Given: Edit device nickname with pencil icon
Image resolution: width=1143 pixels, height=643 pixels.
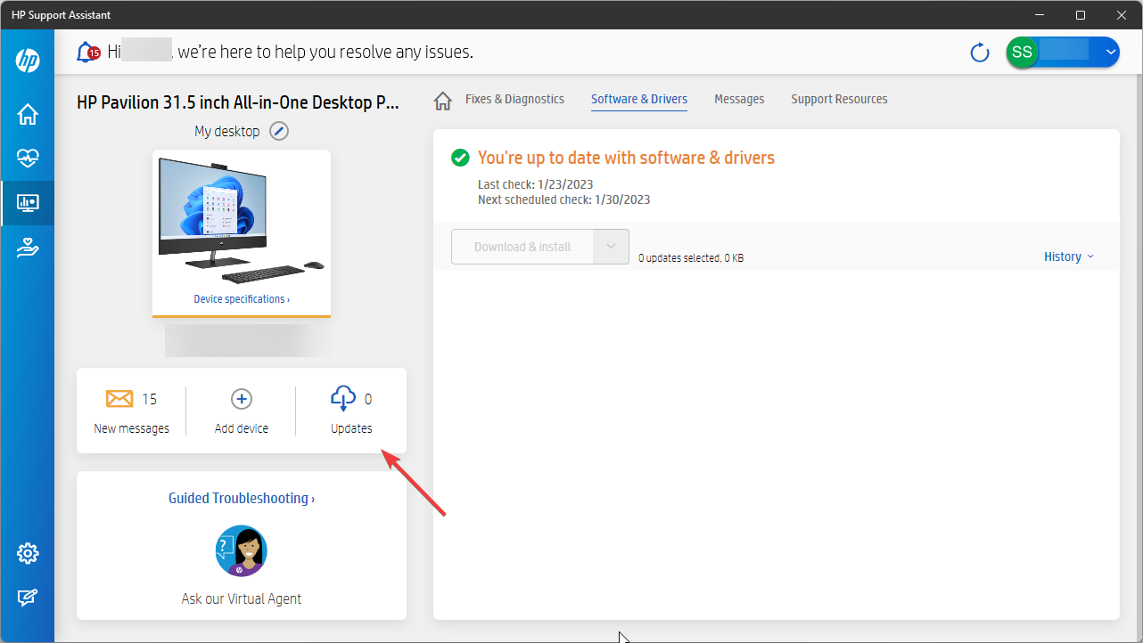Looking at the screenshot, I should click(279, 132).
